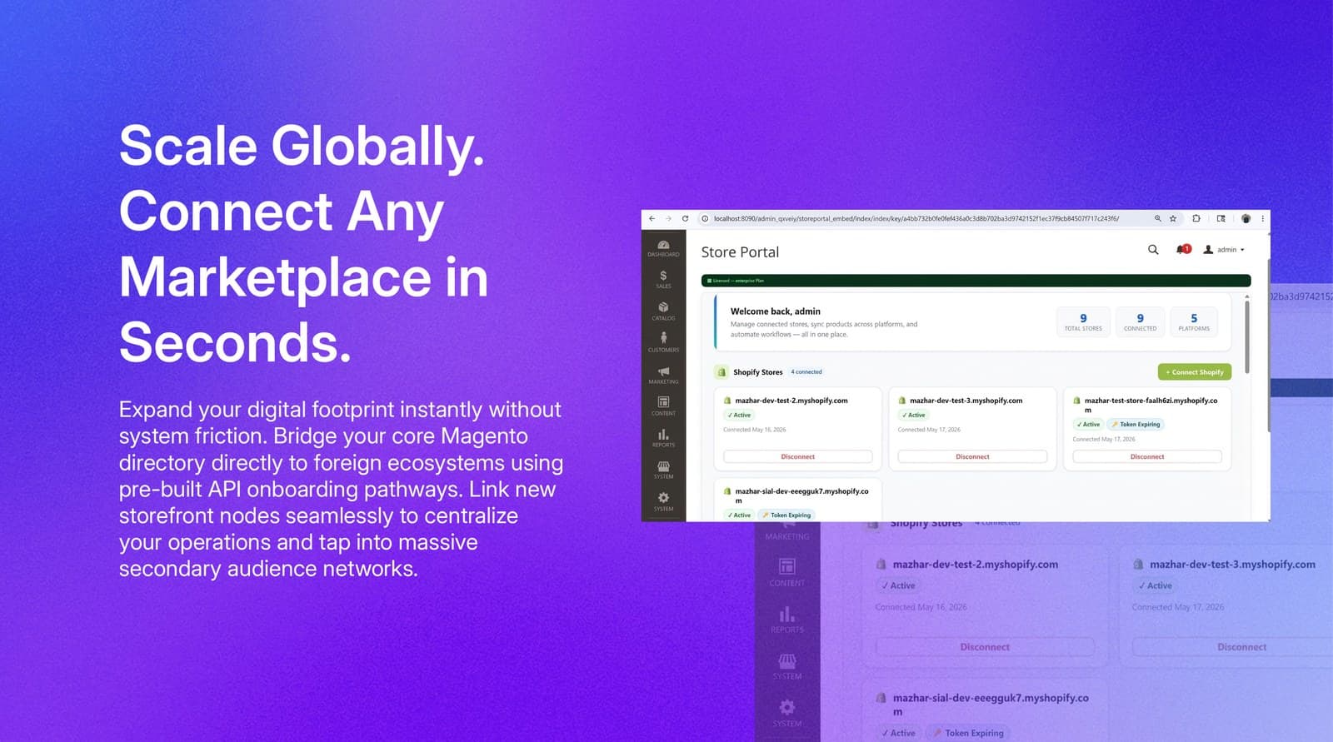Screen dimensions: 1333x742
Task: Click Active badge on front window's dev-test-3 card
Action: pyautogui.click(x=914, y=415)
